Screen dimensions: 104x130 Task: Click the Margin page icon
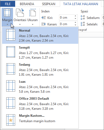pyautogui.click(x=7, y=13)
